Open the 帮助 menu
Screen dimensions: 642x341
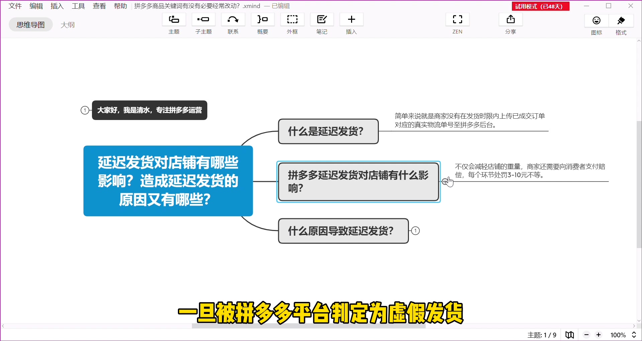[x=120, y=6]
